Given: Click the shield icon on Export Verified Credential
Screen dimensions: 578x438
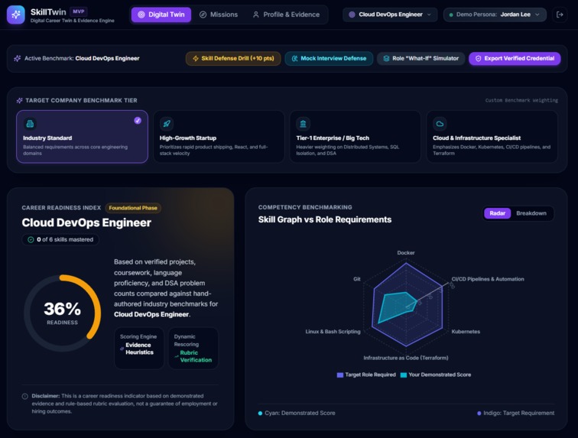Looking at the screenshot, I should tap(478, 59).
